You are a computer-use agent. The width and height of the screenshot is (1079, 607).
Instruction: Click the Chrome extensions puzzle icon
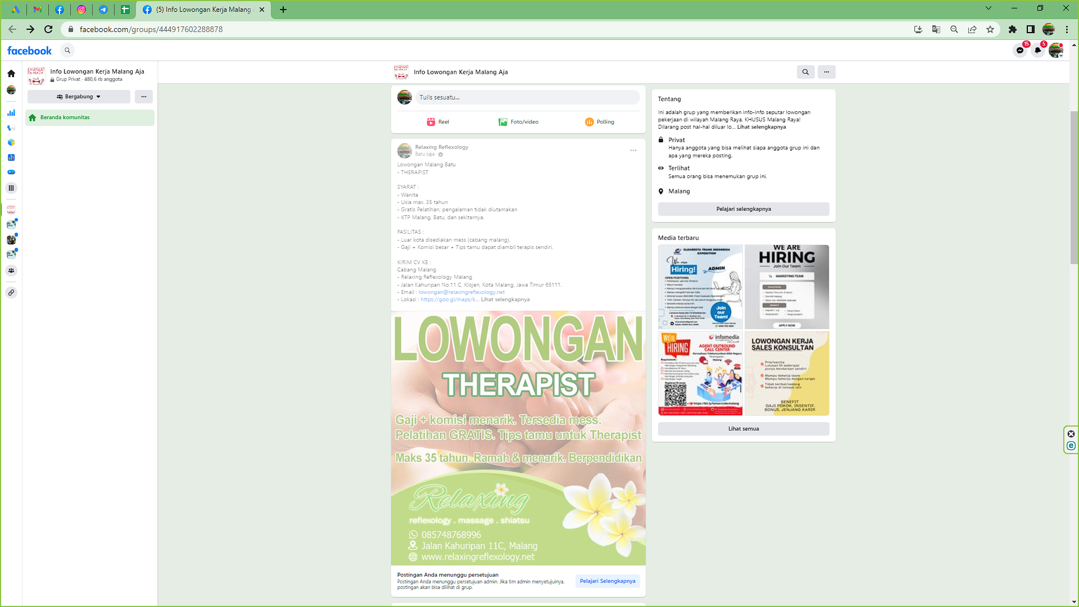pos(1013,29)
